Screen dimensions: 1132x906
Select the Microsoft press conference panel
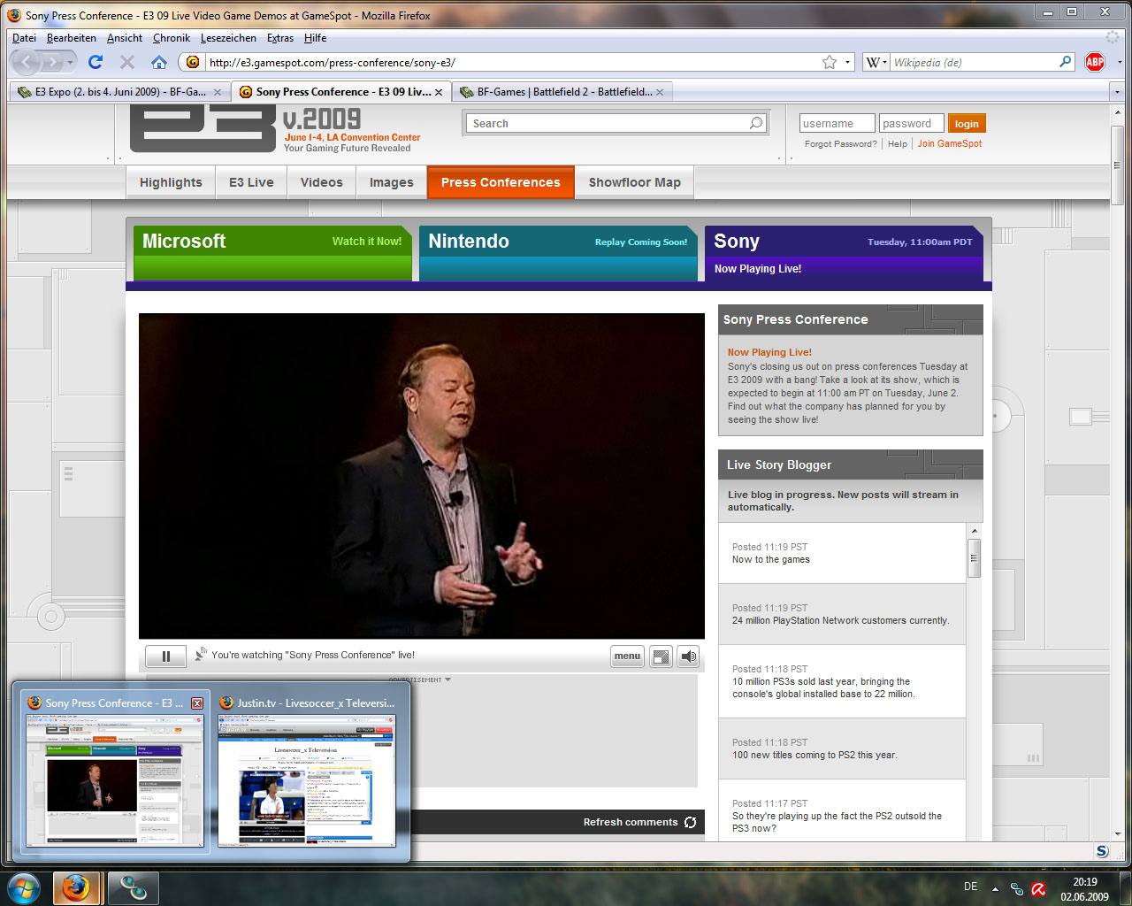tap(272, 254)
